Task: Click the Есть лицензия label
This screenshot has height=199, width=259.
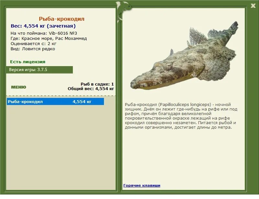Action: tap(28, 62)
